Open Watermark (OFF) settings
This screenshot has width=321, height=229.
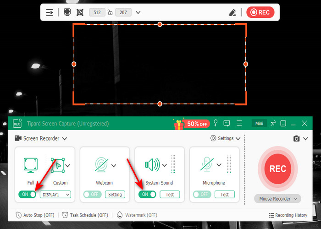click(137, 215)
